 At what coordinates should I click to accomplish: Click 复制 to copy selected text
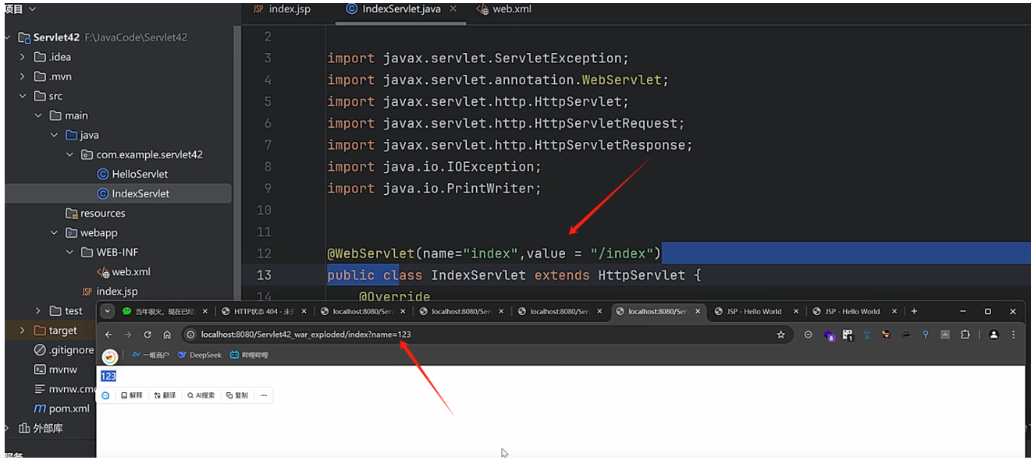coord(236,395)
